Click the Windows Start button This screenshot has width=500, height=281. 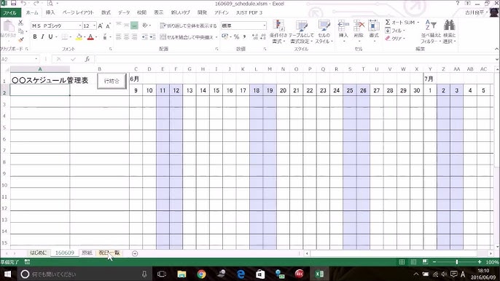(7, 274)
